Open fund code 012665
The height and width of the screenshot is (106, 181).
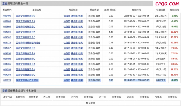(7, 21)
